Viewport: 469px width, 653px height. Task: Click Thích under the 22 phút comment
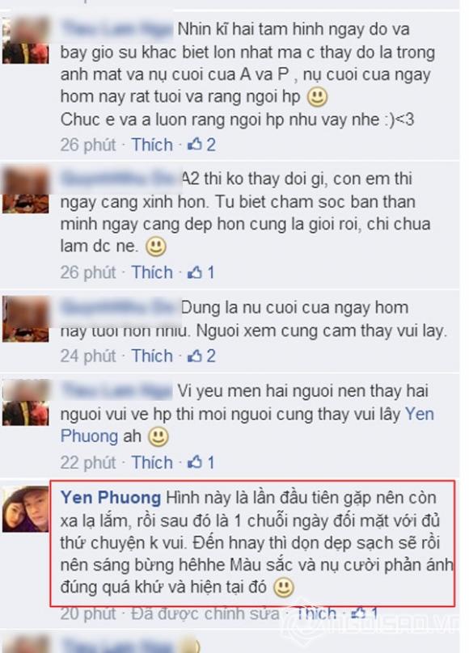pos(152,463)
